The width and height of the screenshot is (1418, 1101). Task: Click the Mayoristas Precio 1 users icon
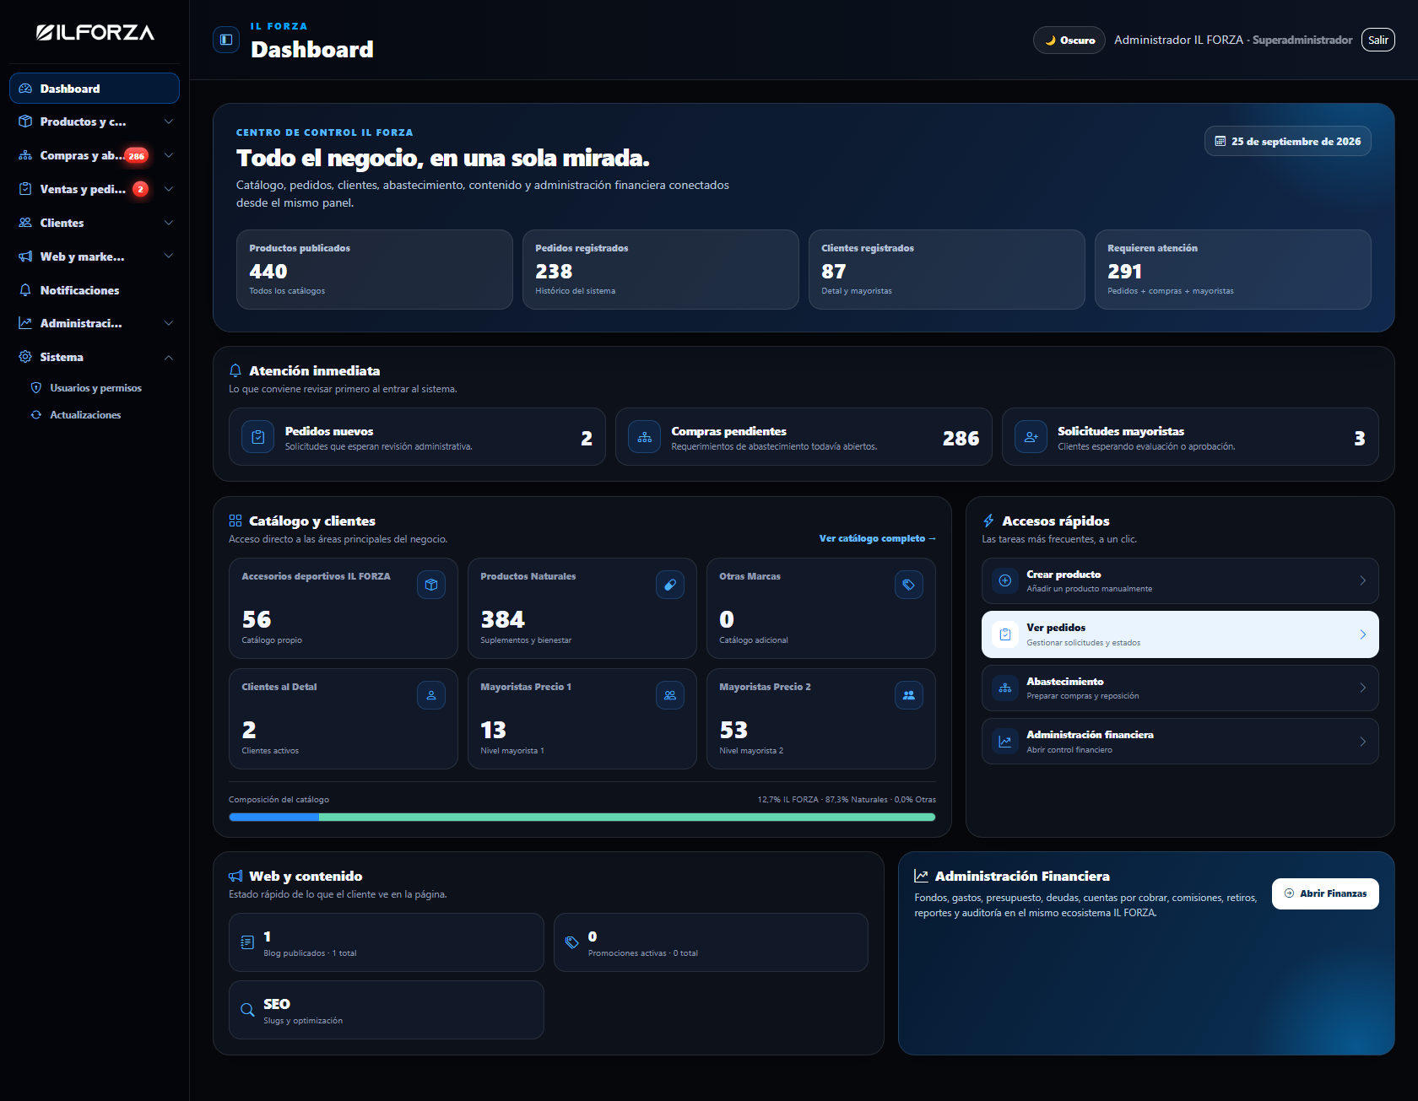coord(670,695)
